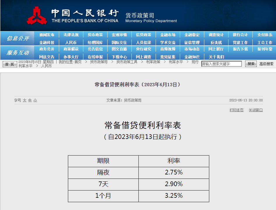Image resolution: width=276 pixels, height=210 pixels.
Task: Open 网上展厅 navigation item
Action: (216, 49)
